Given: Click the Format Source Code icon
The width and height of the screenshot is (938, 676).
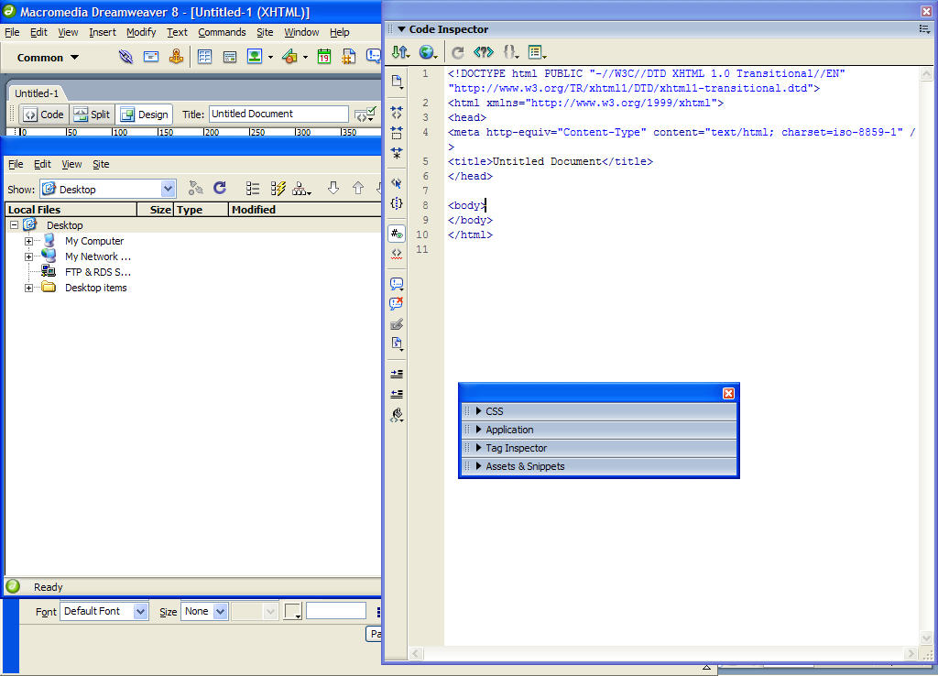Looking at the screenshot, I should coord(397,415).
